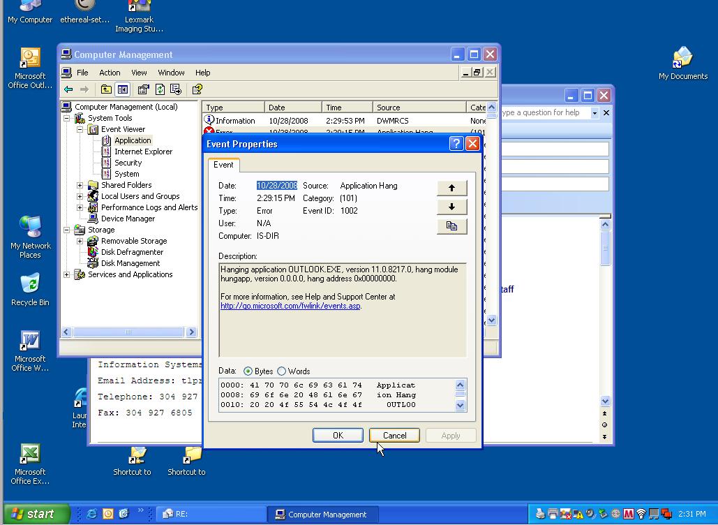Launch Microsoft Office Excel desktop shortcut
The height and width of the screenshot is (525, 718).
click(x=30, y=464)
